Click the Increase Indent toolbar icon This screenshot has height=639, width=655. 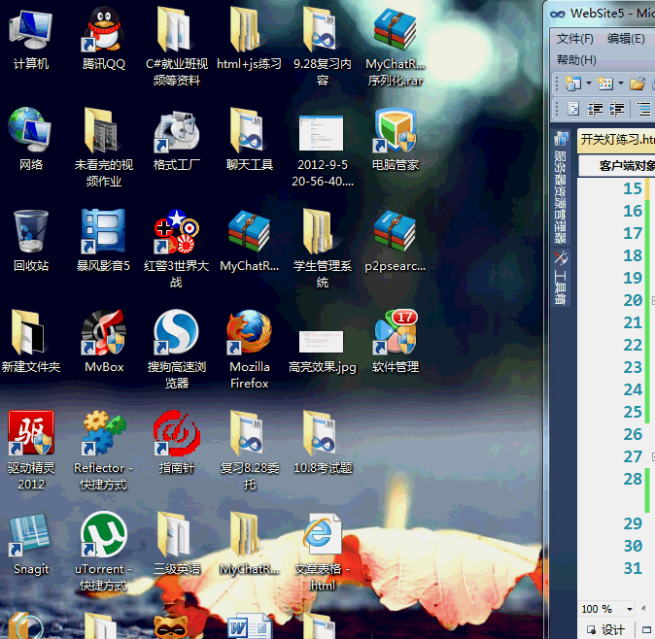coord(616,110)
